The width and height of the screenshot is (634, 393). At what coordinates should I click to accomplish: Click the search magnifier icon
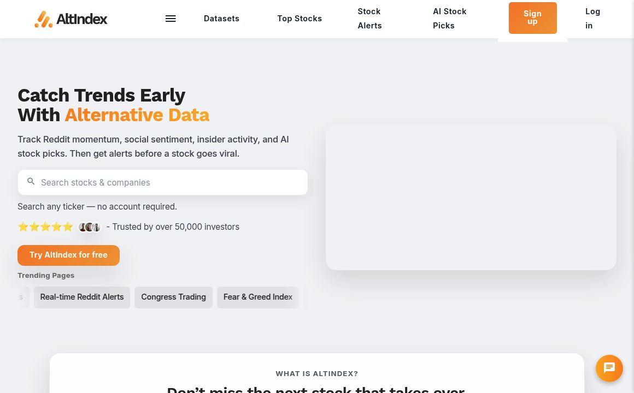[x=31, y=182]
